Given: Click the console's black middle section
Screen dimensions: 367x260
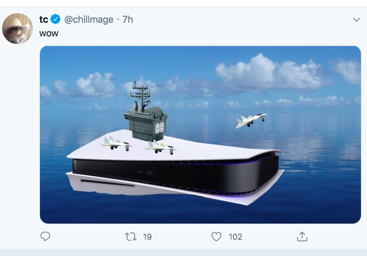Looking at the screenshot, I should [173, 173].
